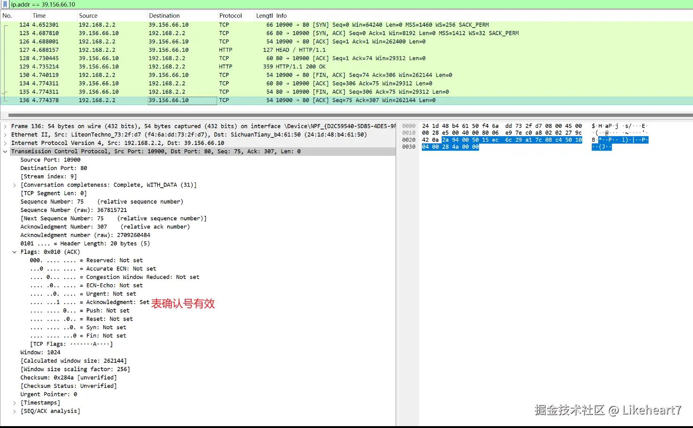693x428 pixels.
Task: Select packet 128 ACK Ack=74
Action: pyautogui.click(x=347, y=58)
